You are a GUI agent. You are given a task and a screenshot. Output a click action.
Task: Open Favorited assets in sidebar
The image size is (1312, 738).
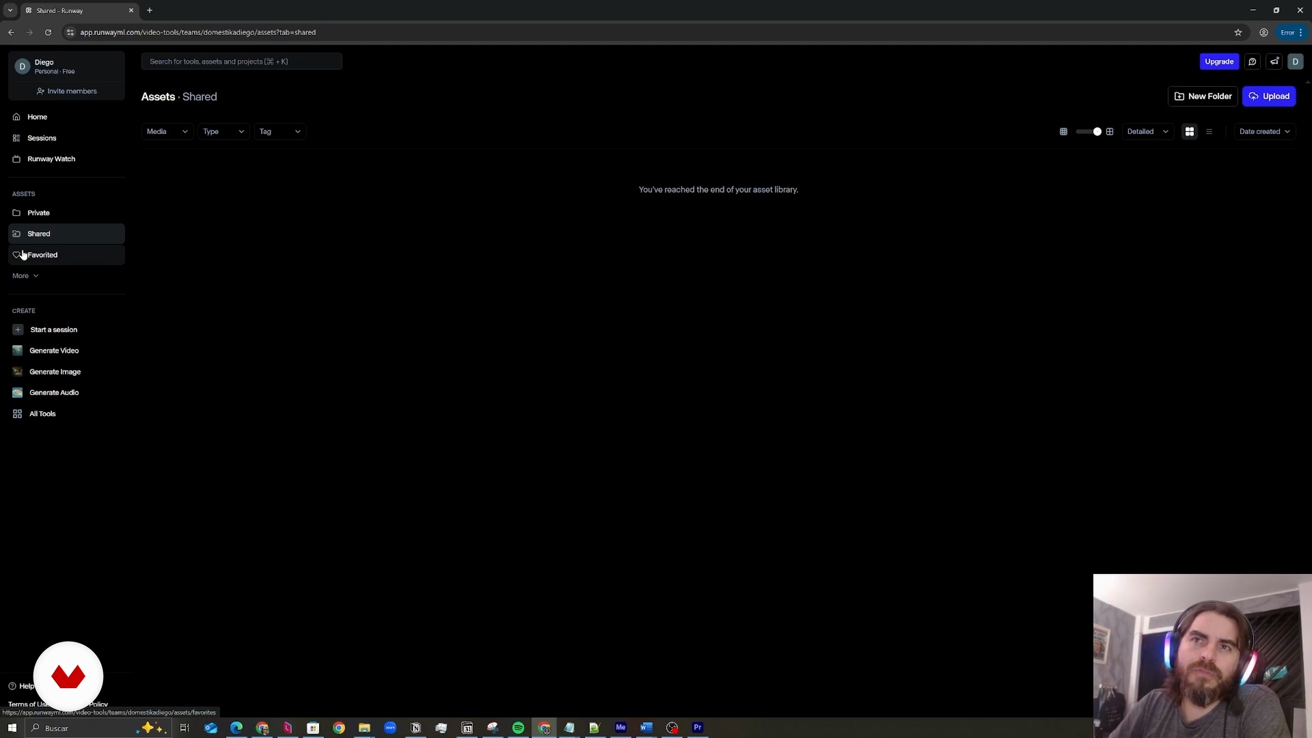[42, 255]
